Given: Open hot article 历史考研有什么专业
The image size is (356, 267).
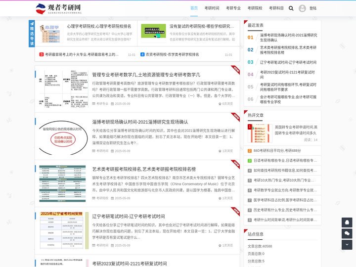Looking at the screenshot, I should pyautogui.click(x=285, y=210).
